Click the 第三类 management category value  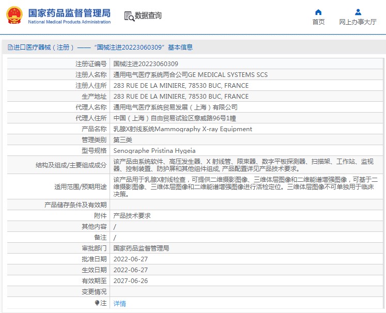[x=122, y=140]
